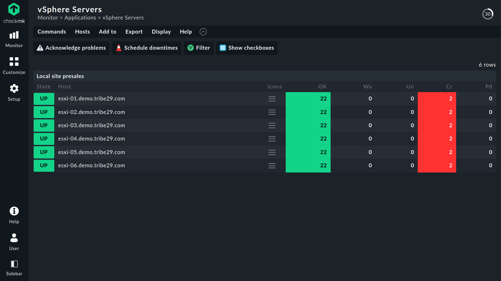The height and width of the screenshot is (281, 501).
Task: Open the Add to menu
Action: pyautogui.click(x=108, y=32)
